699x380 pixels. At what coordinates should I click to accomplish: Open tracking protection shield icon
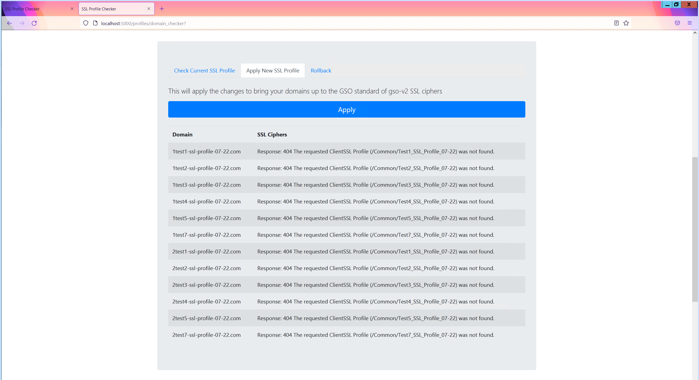pyautogui.click(x=86, y=23)
